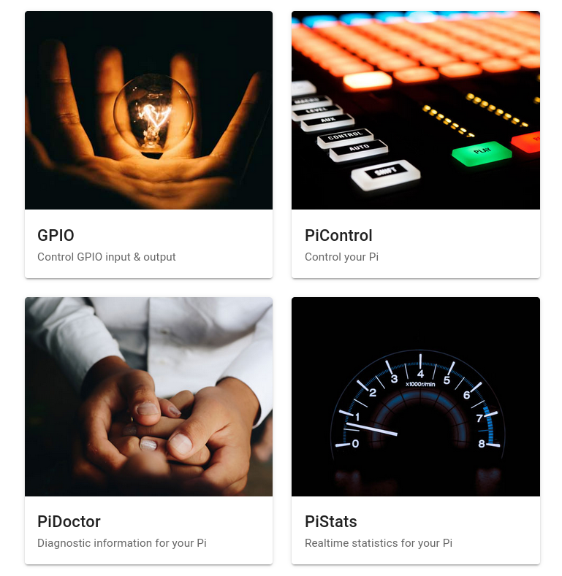The height and width of the screenshot is (576, 562).
Task: Click the control panel buttons image
Action: click(x=416, y=110)
